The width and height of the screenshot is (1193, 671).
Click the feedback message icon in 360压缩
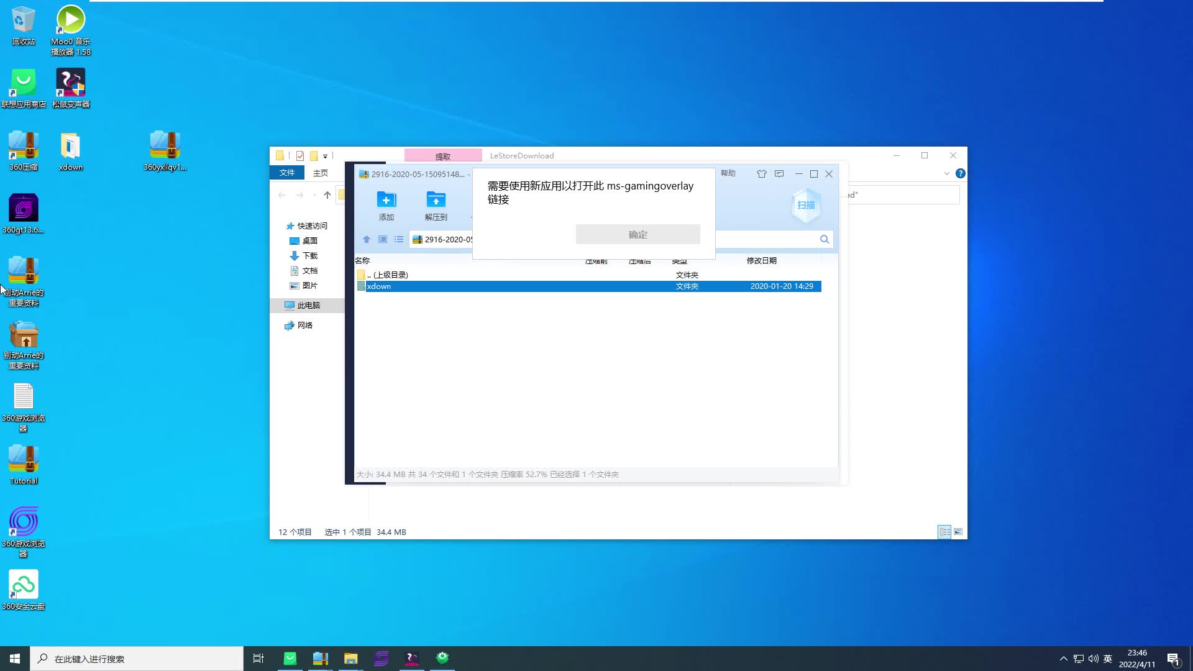tap(779, 174)
